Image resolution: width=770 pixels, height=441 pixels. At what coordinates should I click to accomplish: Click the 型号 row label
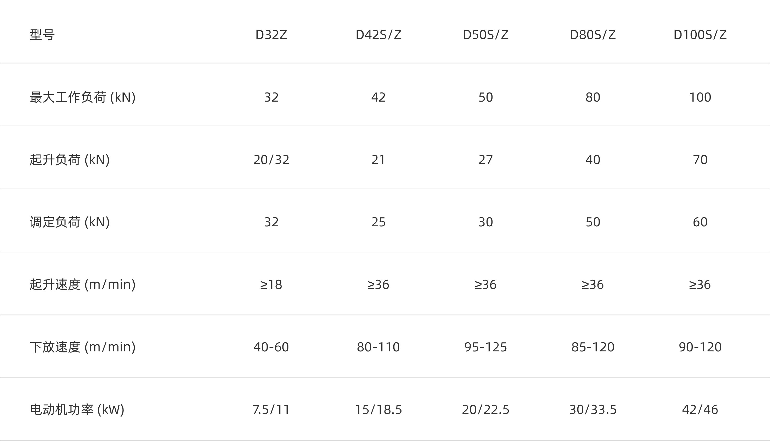(42, 35)
